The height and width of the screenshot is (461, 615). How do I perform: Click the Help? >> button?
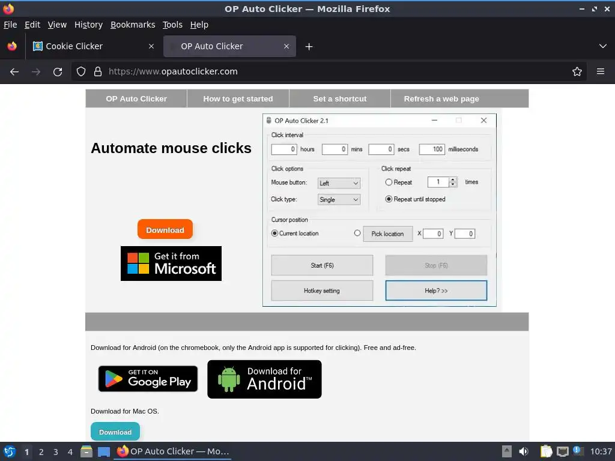436,291
